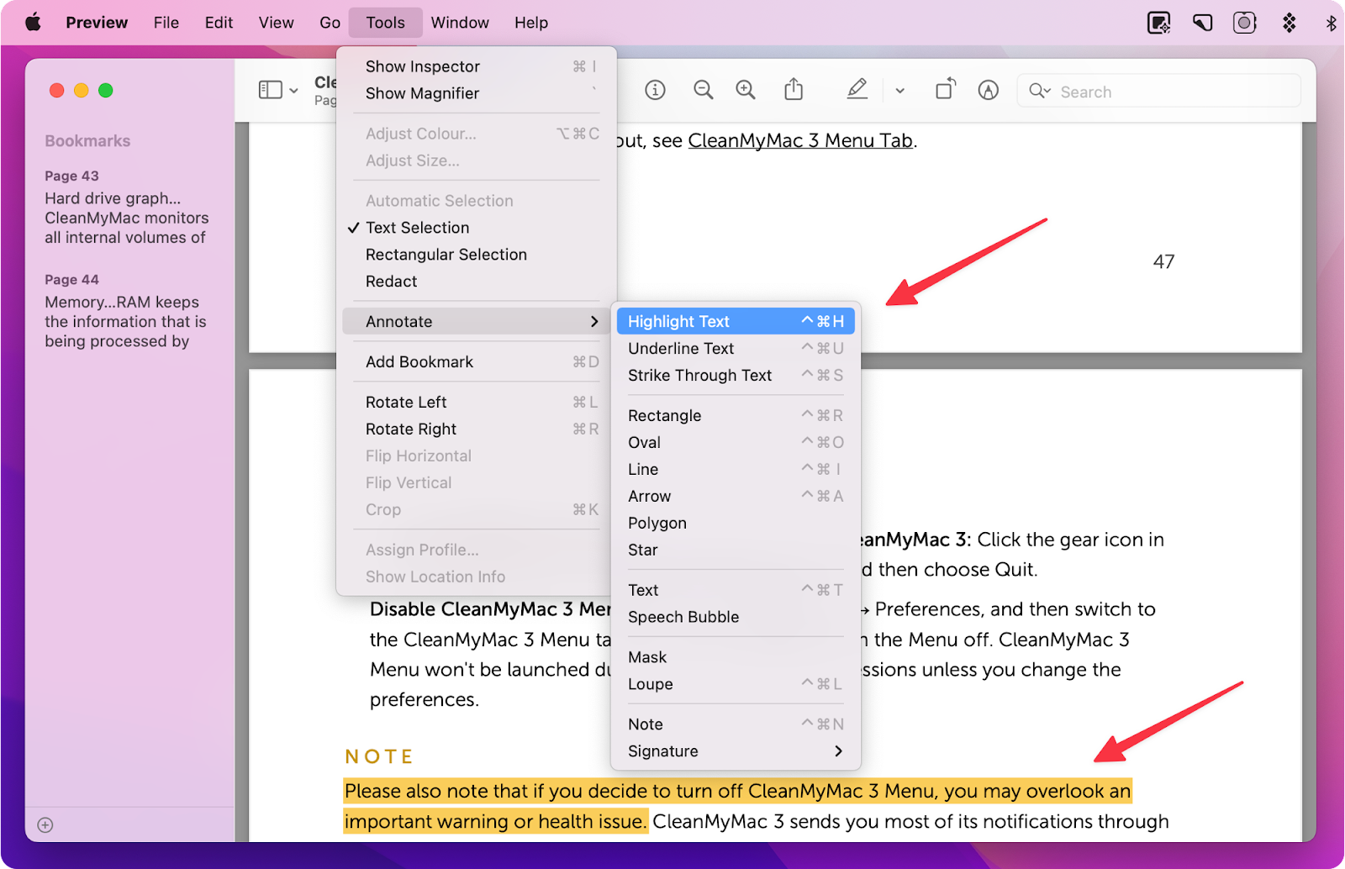This screenshot has width=1345, height=869.
Task: Add a Speech Bubble annotation
Action: pos(736,617)
